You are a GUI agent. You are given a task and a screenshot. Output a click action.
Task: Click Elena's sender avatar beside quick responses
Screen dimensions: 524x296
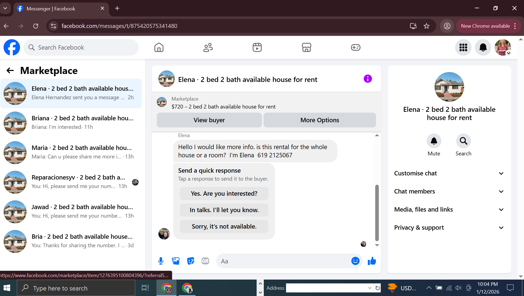[x=164, y=234]
